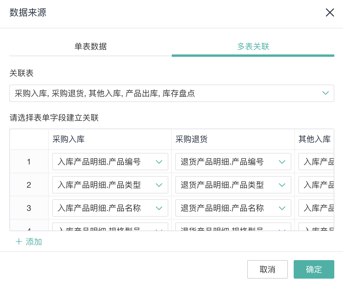Open row 1 采购入库 field dropdown
This screenshot has height=285, width=343.
[x=110, y=162]
